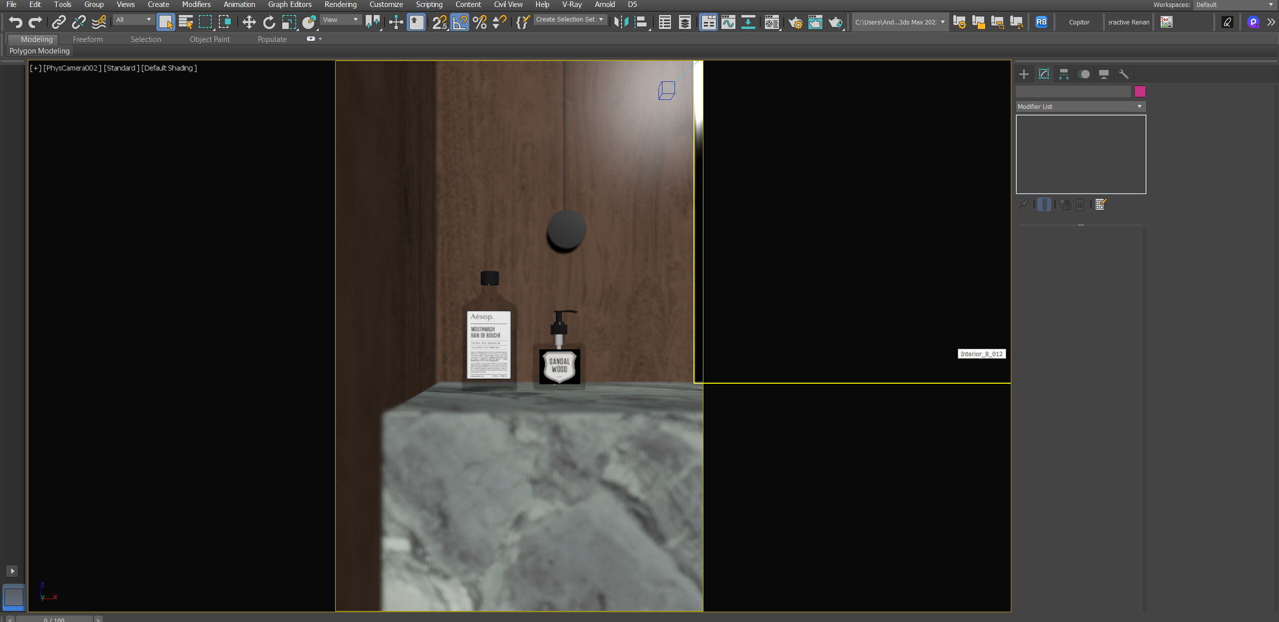
Task: Open Select by Name list icon
Action: pos(185,22)
